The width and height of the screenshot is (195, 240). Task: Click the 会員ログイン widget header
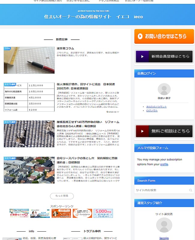[164, 73]
